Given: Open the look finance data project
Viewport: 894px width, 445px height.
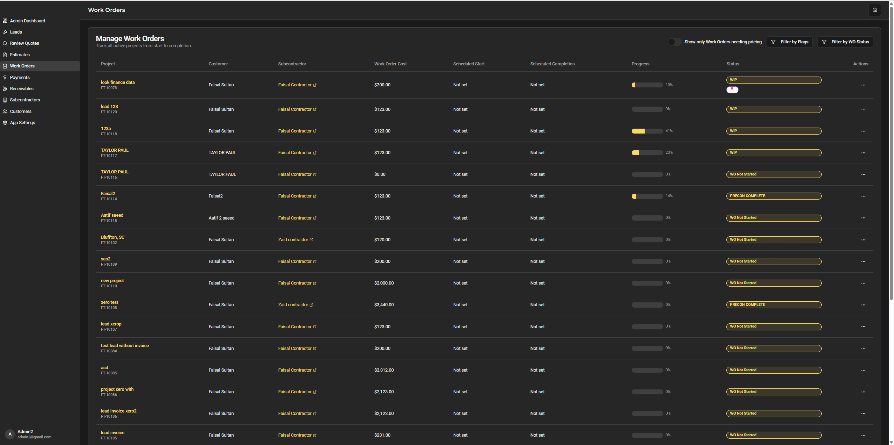Looking at the screenshot, I should 118,82.
